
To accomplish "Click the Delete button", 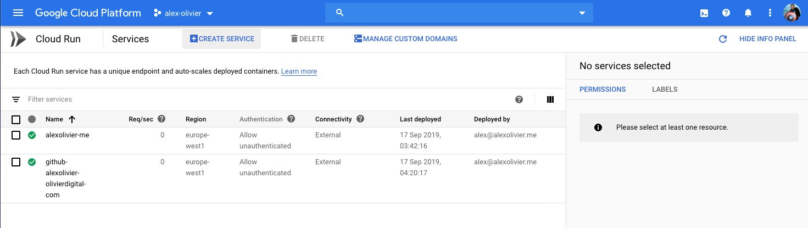I will 308,39.
